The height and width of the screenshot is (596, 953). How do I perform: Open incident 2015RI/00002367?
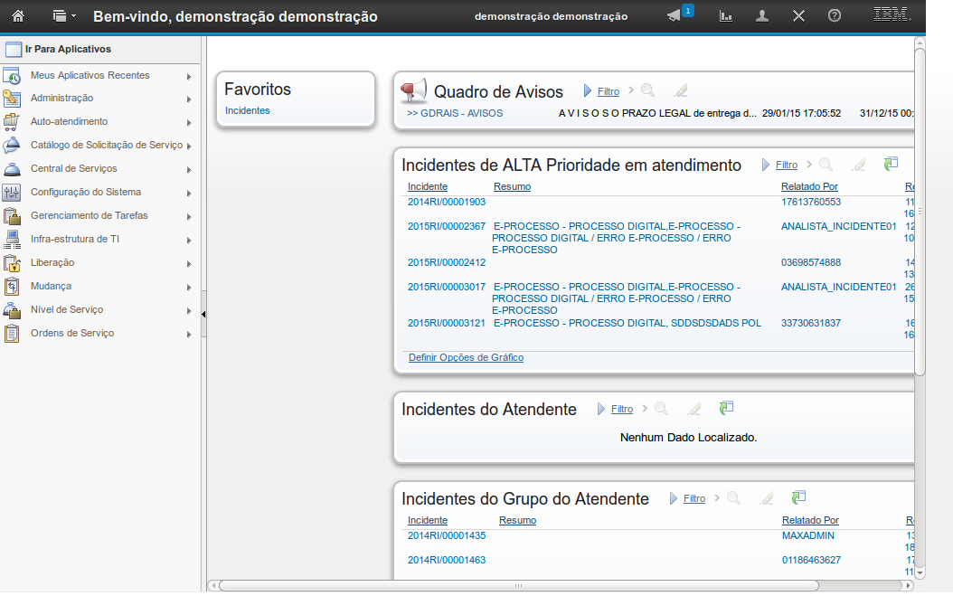(446, 226)
